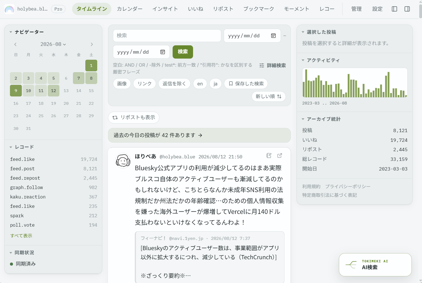The width and height of the screenshot is (422, 283).
Task: Toggle the right sidebar panel icon
Action: (407, 9)
